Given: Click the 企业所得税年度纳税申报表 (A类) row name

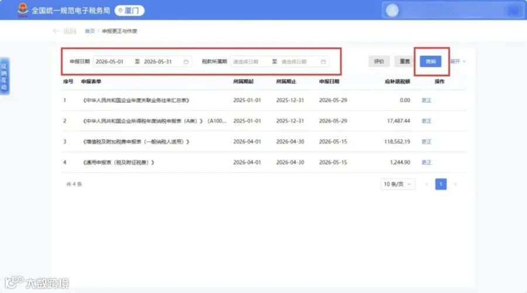Looking at the screenshot, I should pyautogui.click(x=155, y=121).
